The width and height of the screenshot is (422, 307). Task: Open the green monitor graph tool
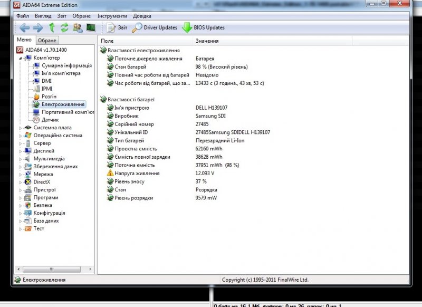pyautogui.click(x=91, y=27)
